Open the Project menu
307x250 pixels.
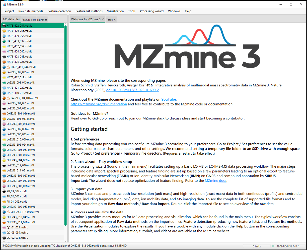[x=9, y=11]
